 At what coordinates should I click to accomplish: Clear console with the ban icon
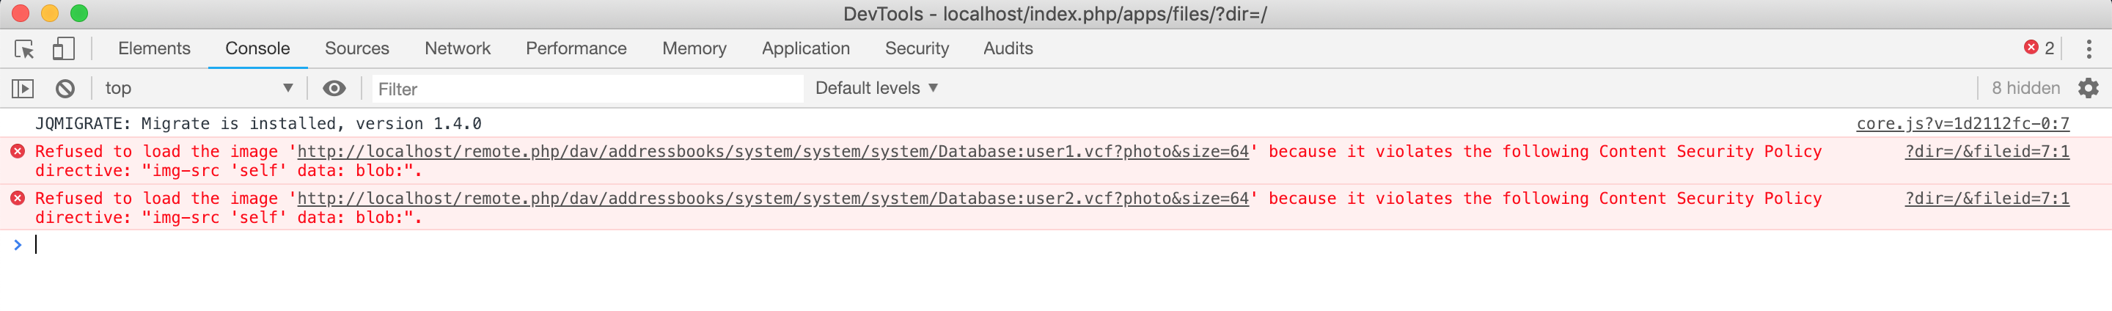(65, 89)
